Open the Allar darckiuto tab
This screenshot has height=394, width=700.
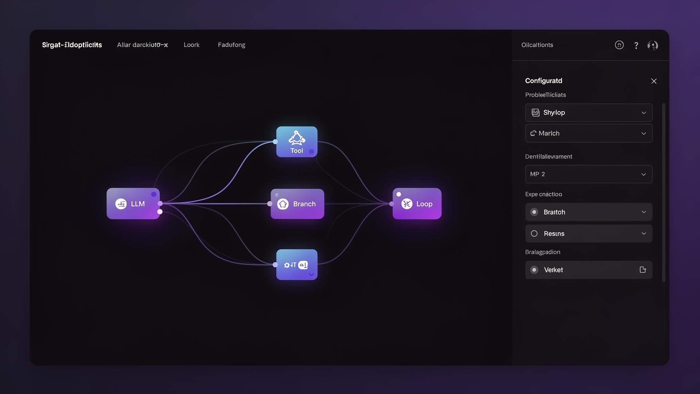[x=142, y=45]
